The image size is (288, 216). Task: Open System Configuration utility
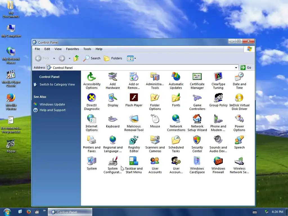[x=112, y=165]
